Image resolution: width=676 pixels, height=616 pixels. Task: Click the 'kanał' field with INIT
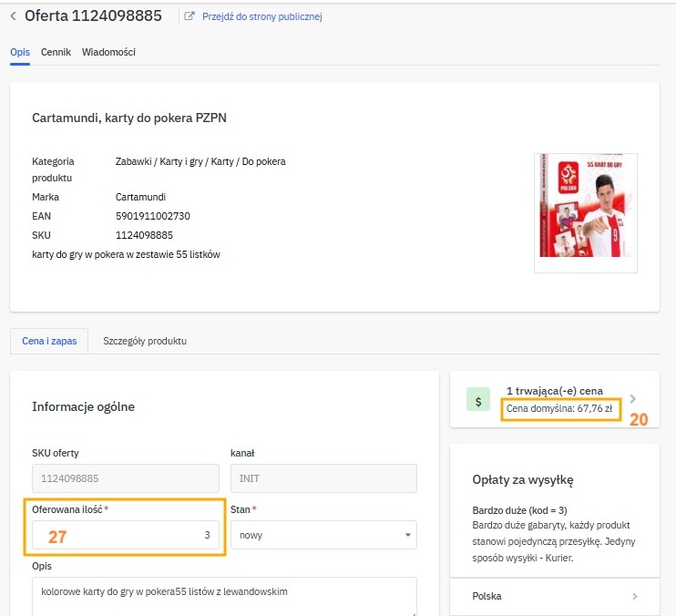[x=323, y=478]
